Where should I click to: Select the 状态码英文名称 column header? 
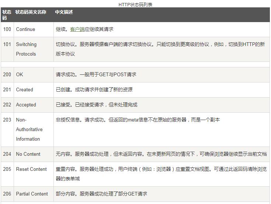(x=34, y=15)
